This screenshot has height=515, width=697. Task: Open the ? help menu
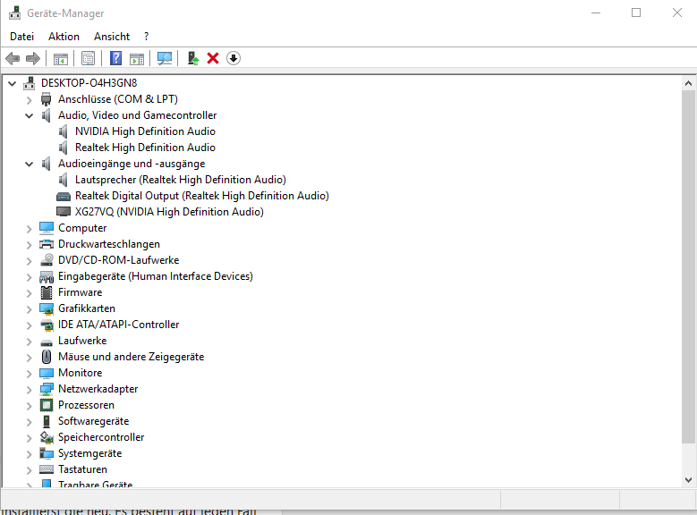[146, 37]
